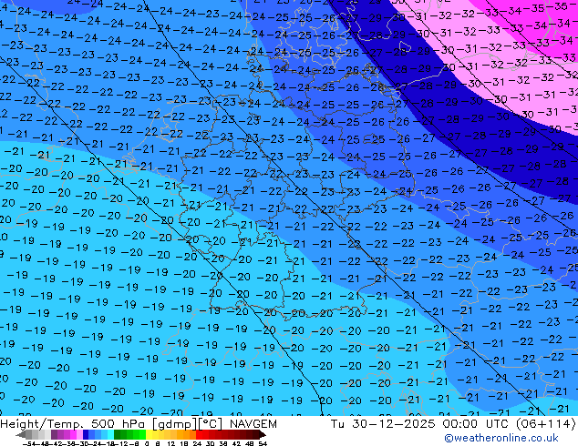This screenshot has width=578, height=446.
Task: Click the weatheronline.co.uk copyright link
Action: coord(518,439)
